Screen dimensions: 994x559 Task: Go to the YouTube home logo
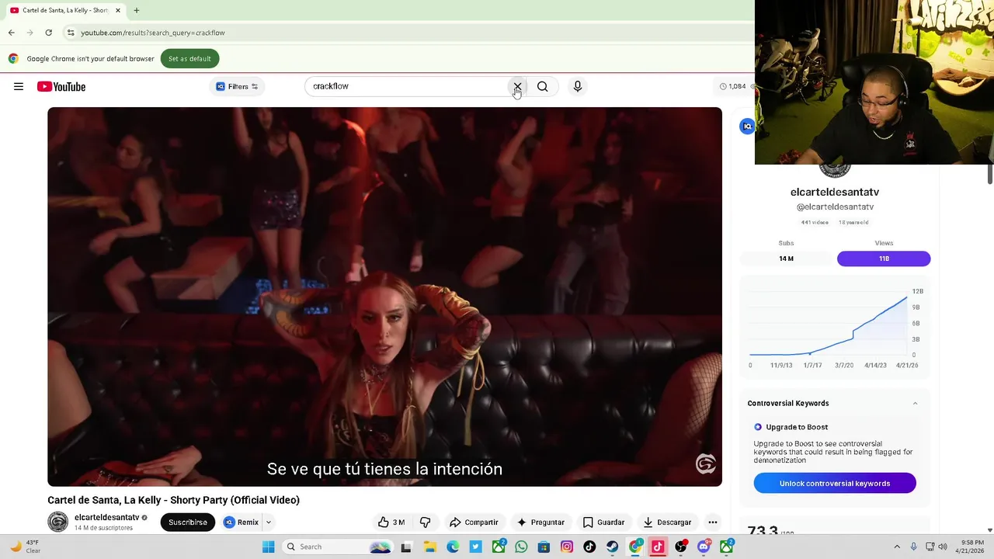[x=61, y=86]
